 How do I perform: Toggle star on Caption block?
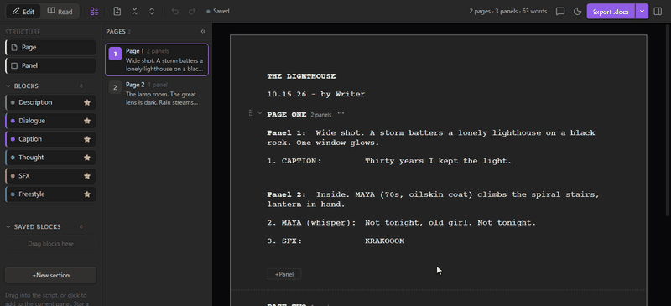click(x=87, y=139)
